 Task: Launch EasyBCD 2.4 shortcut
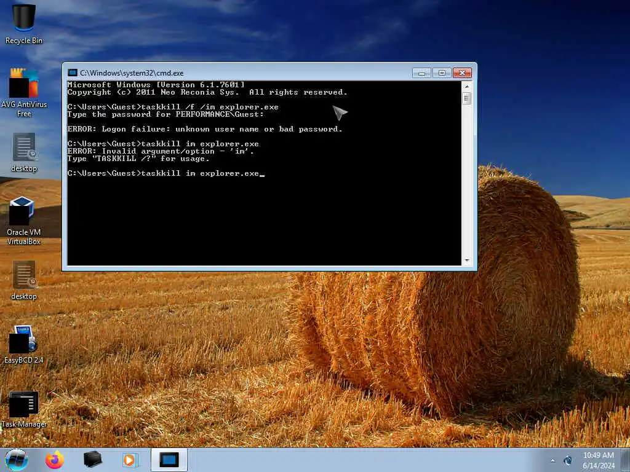[x=23, y=345]
